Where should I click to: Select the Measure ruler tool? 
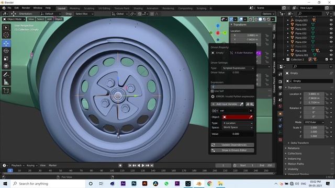tap(6, 82)
